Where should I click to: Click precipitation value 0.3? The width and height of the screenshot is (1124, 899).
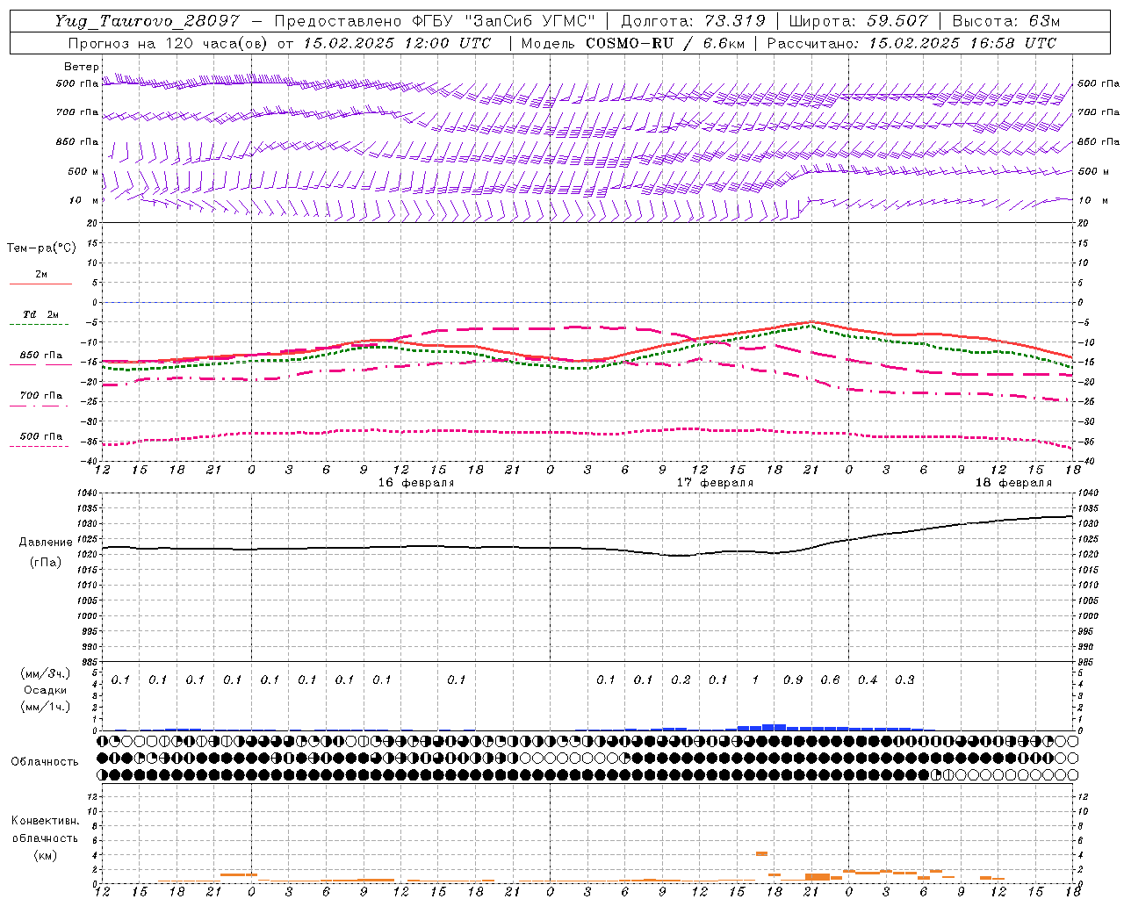click(904, 680)
